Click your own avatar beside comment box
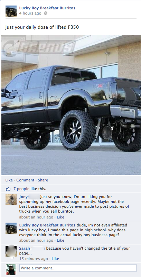The image size is (141, 277). point(11,270)
